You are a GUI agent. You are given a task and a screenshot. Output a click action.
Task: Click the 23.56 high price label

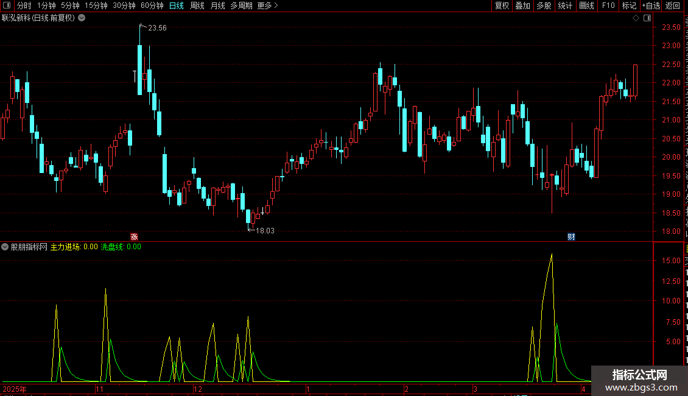[x=157, y=27]
